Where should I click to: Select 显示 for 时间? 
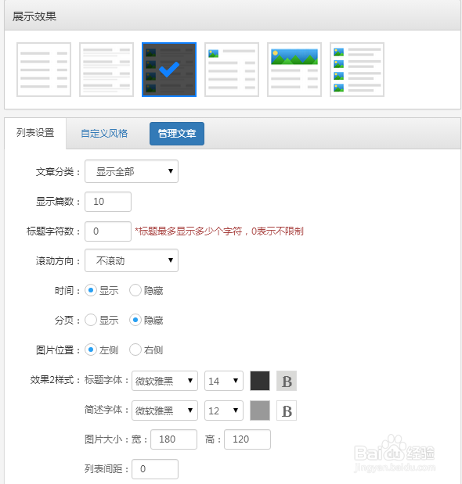click(91, 290)
